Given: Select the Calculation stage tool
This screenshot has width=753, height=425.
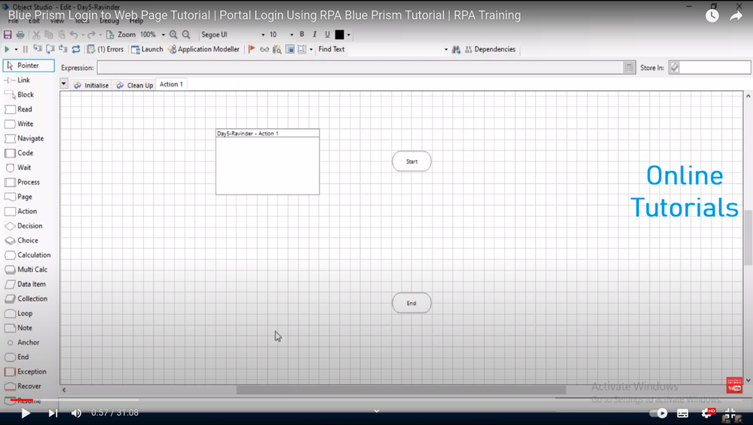Looking at the screenshot, I should point(28,255).
